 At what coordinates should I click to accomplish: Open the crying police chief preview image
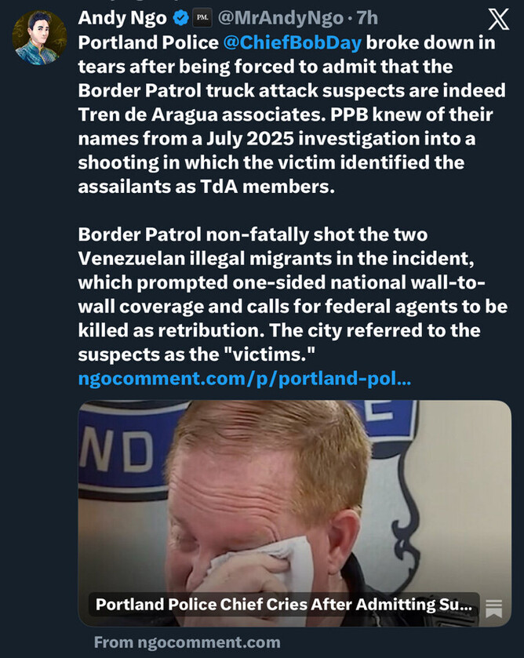click(294, 513)
